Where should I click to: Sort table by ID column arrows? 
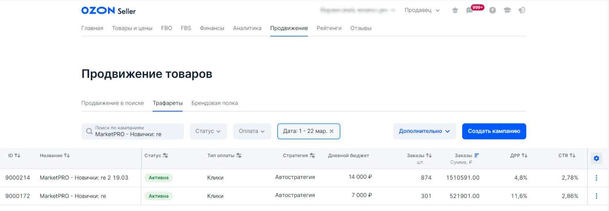click(17, 155)
